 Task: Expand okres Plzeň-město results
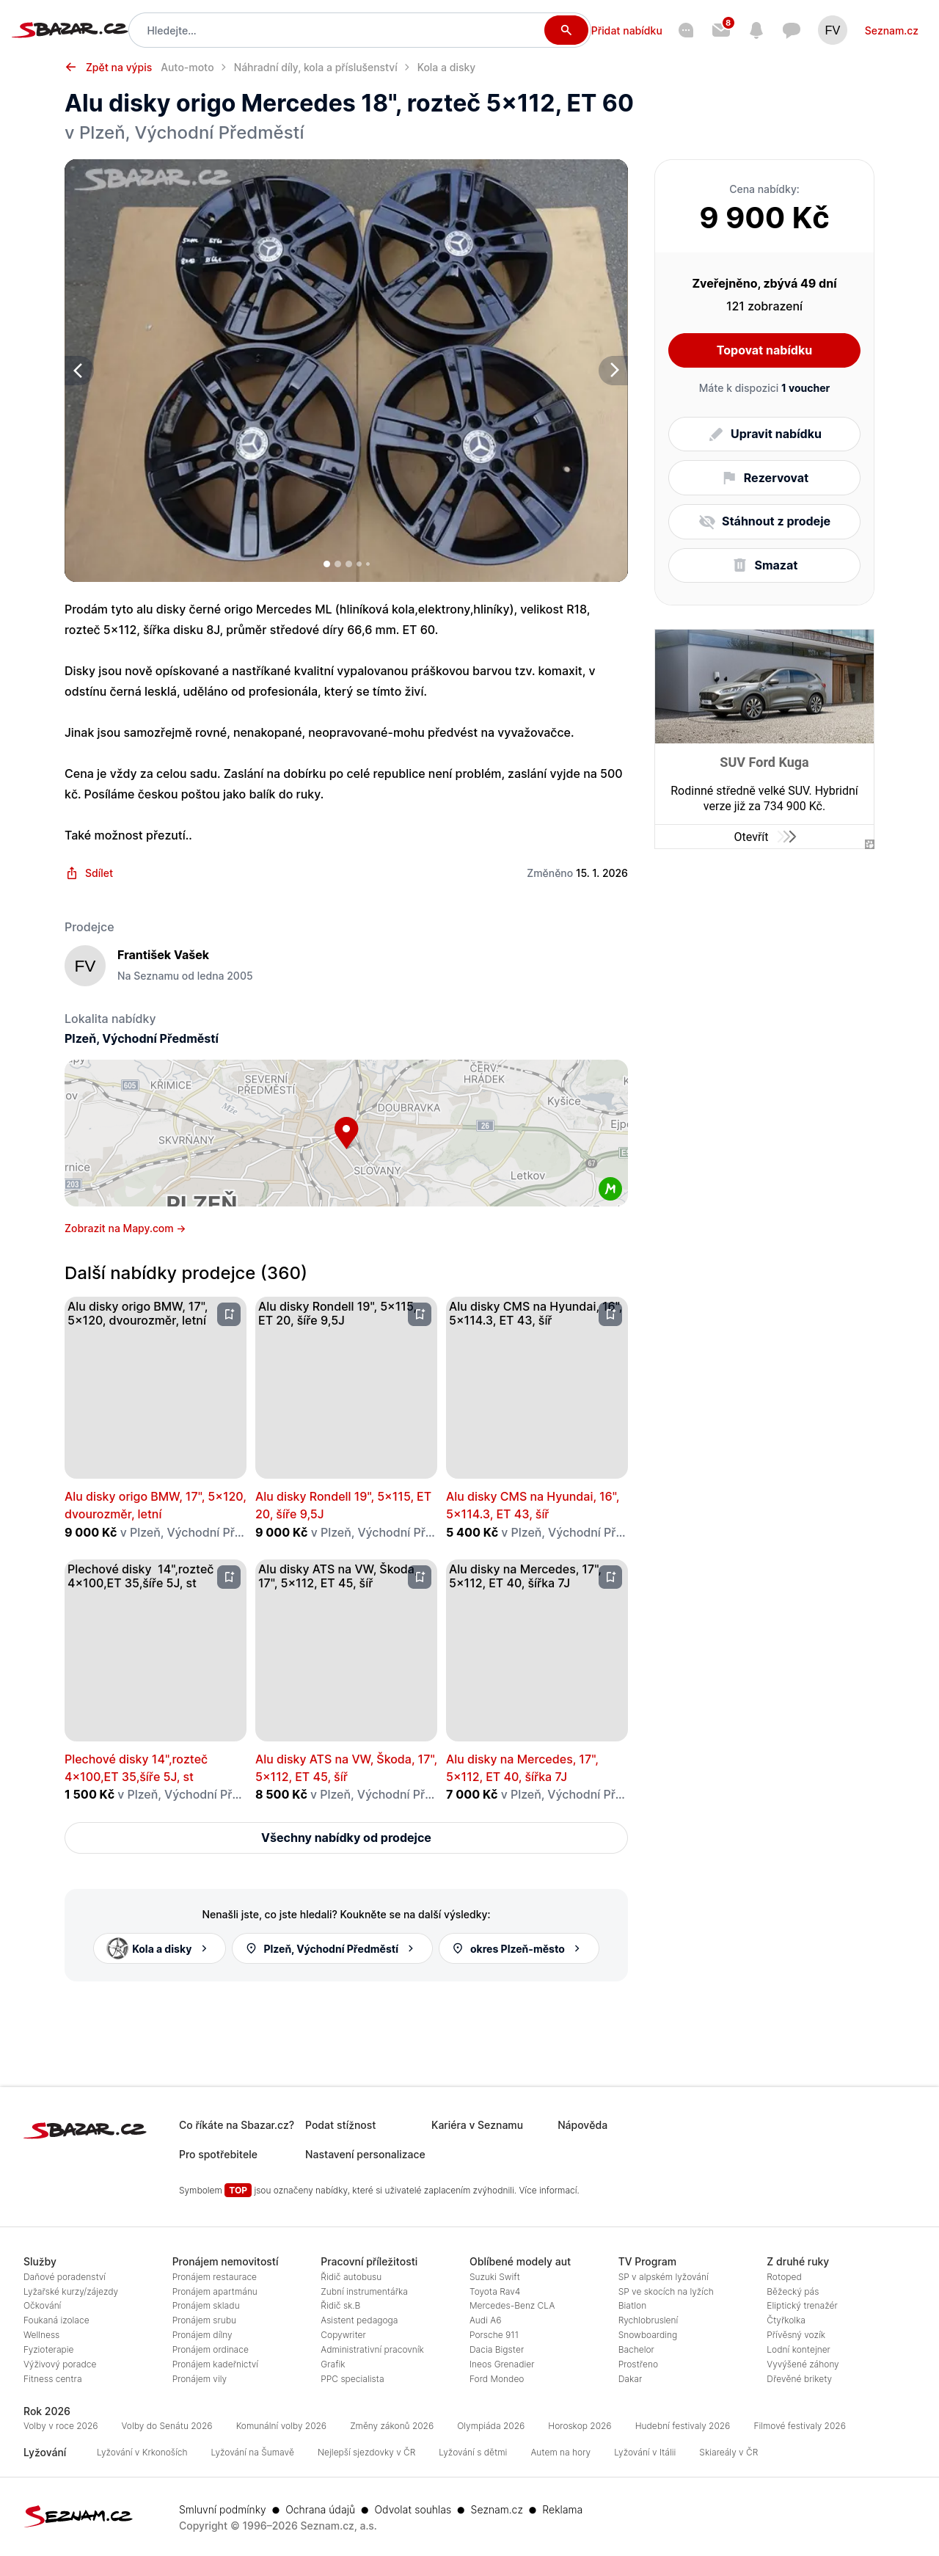click(x=518, y=1948)
